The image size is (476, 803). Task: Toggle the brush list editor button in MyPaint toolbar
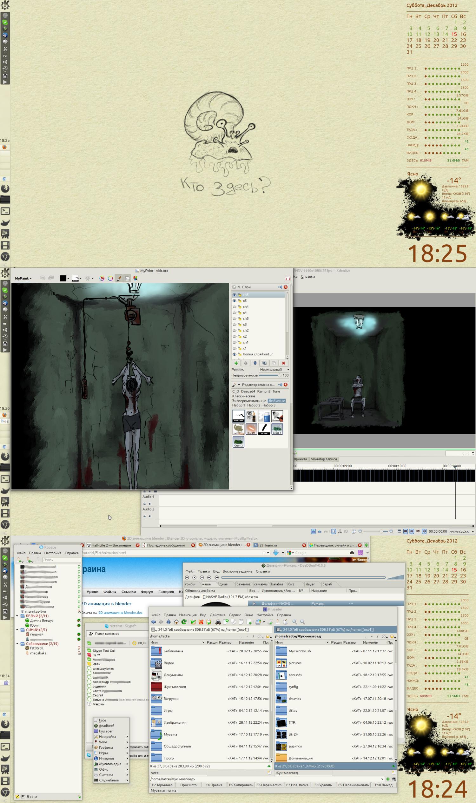pyautogui.click(x=119, y=278)
